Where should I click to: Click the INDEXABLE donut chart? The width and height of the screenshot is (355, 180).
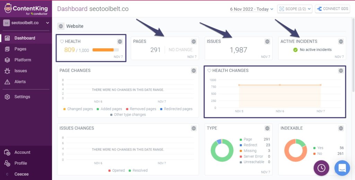pyautogui.click(x=295, y=150)
